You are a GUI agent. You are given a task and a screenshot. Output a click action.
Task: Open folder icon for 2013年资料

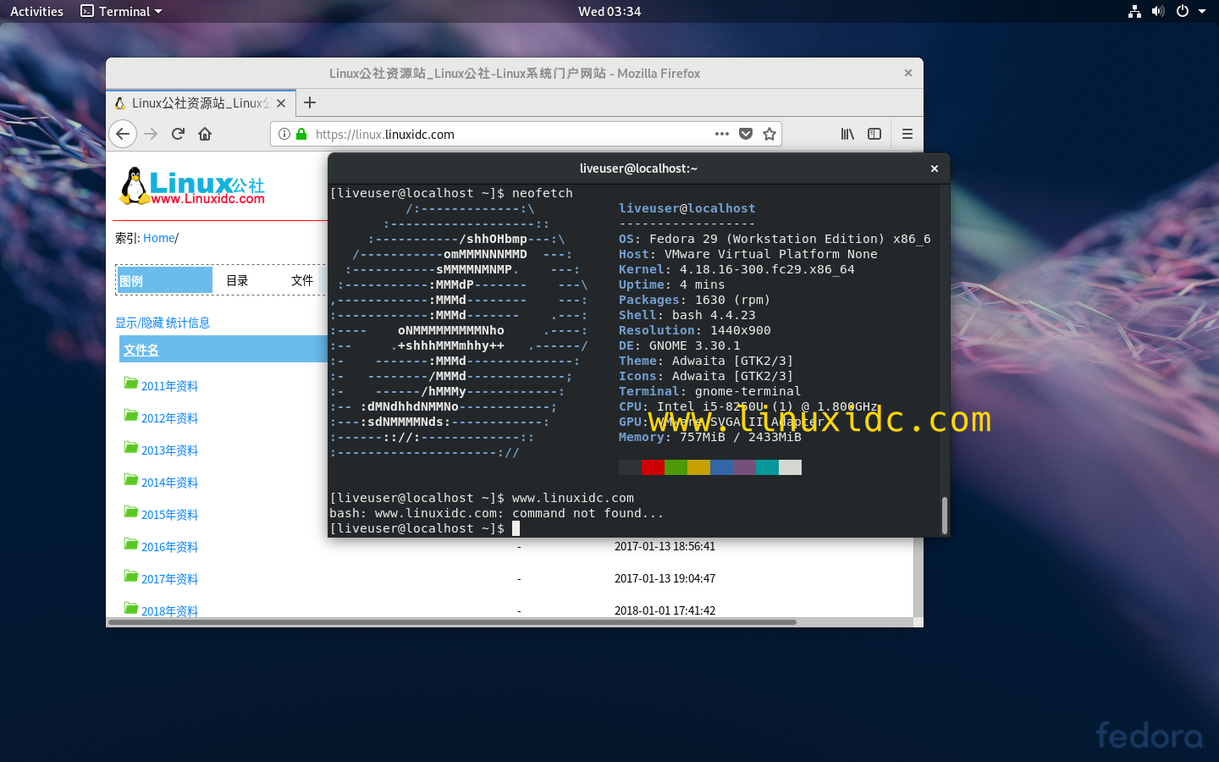130,447
